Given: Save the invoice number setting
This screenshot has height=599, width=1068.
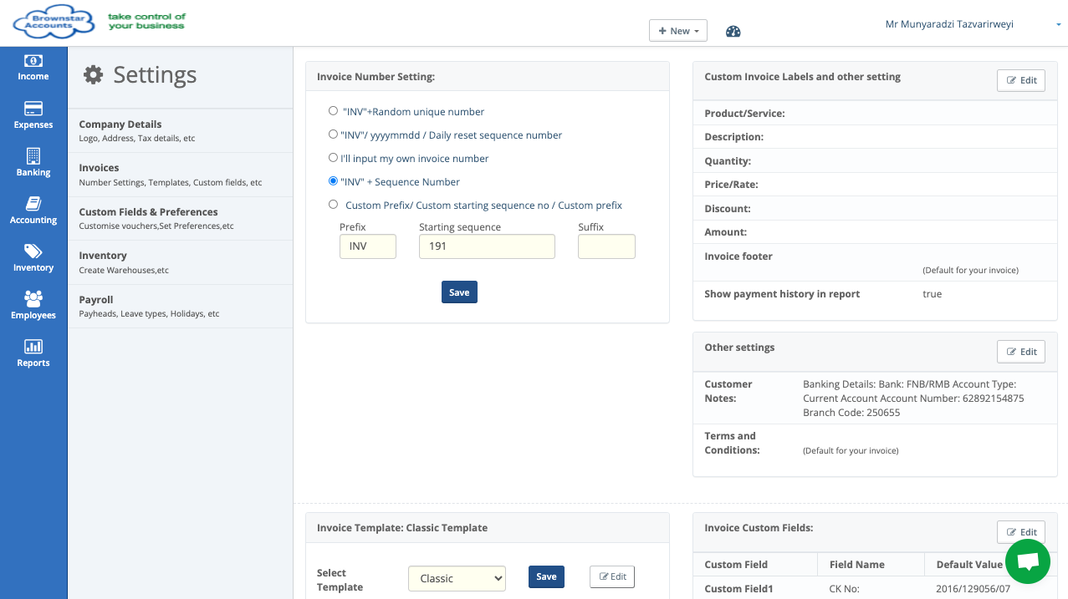Looking at the screenshot, I should coord(459,292).
